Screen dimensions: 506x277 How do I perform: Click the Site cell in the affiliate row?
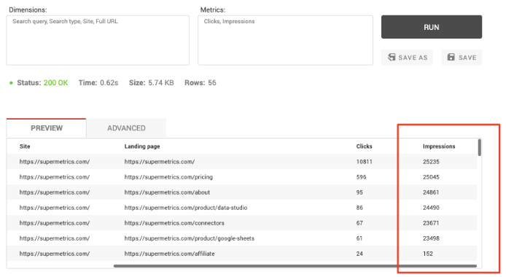coord(55,254)
